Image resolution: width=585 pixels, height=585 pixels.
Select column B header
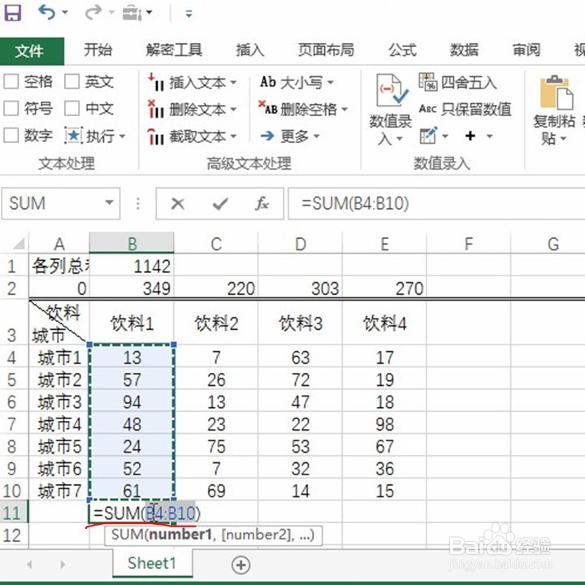click(132, 243)
